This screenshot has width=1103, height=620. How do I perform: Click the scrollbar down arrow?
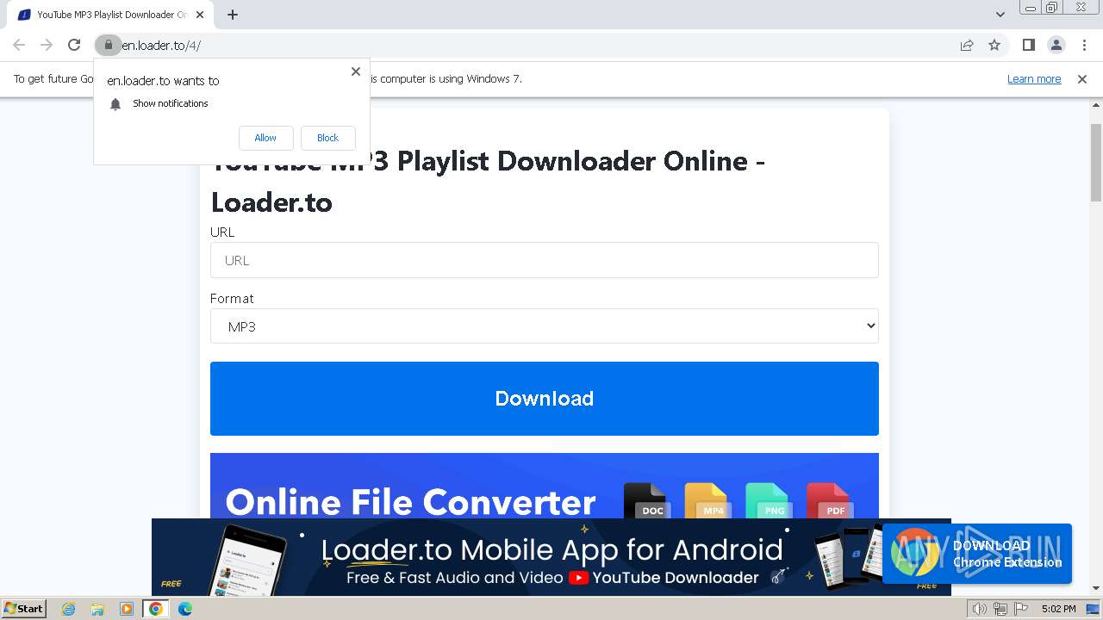[1096, 589]
